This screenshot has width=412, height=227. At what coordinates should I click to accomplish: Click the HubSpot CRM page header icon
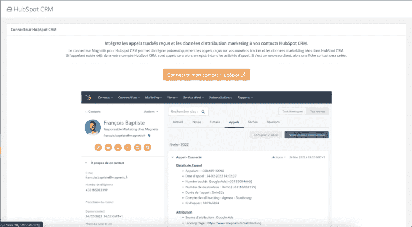coord(10,9)
